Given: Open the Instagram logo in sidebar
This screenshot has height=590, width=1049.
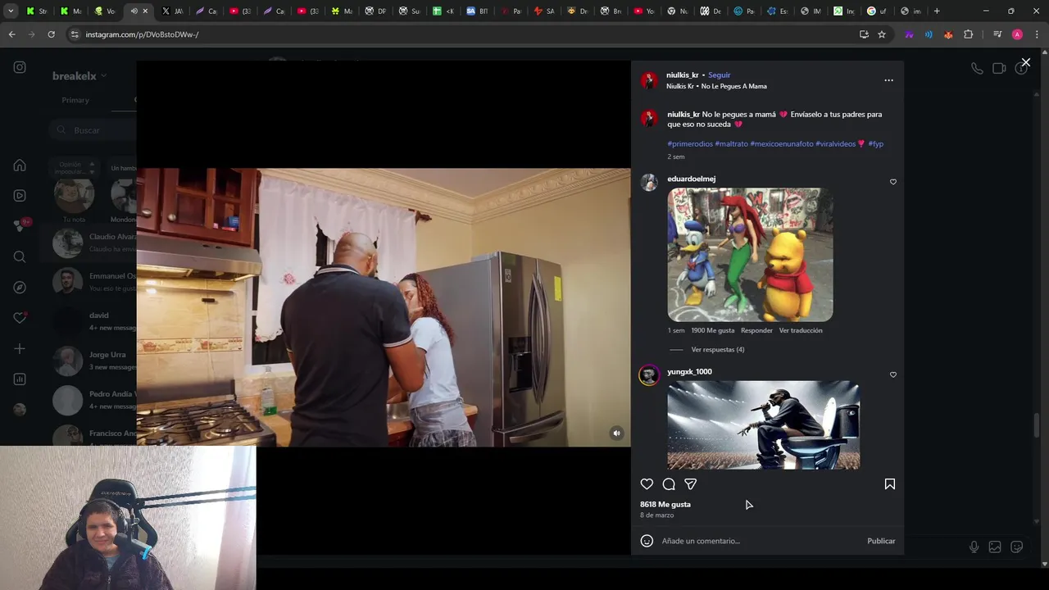Looking at the screenshot, I should (x=20, y=67).
